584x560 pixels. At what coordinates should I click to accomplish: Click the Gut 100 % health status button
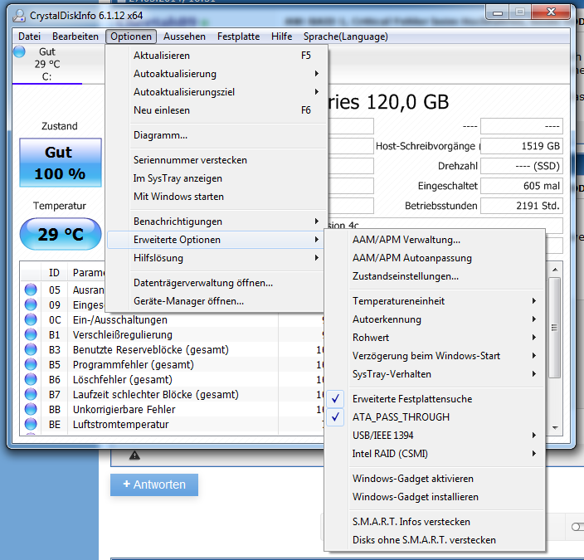[61, 163]
